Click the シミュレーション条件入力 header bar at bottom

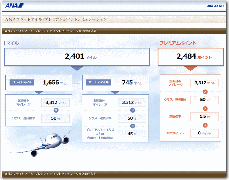pyautogui.click(x=114, y=174)
